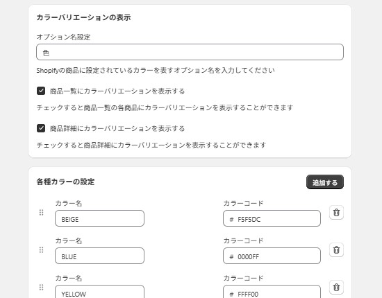Edit the FFFF00 color code field
382x298 pixels.
(272, 292)
